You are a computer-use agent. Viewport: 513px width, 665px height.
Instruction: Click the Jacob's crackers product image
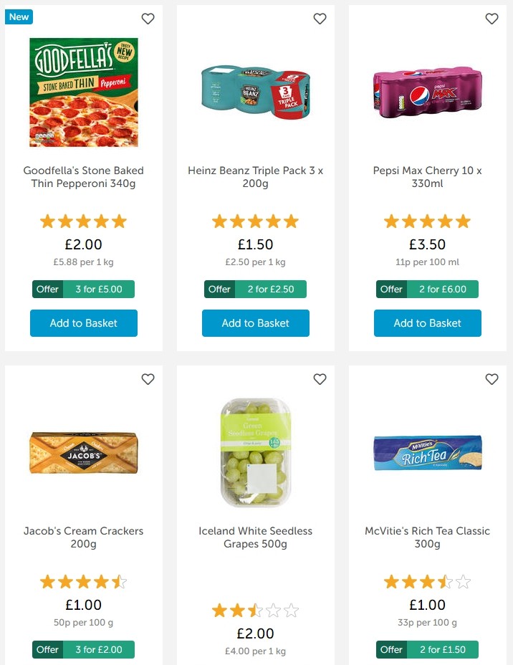[x=83, y=452]
